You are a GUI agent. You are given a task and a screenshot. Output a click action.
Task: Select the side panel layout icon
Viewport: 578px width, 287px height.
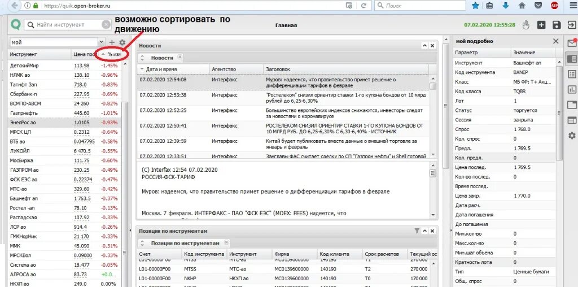tap(572, 58)
